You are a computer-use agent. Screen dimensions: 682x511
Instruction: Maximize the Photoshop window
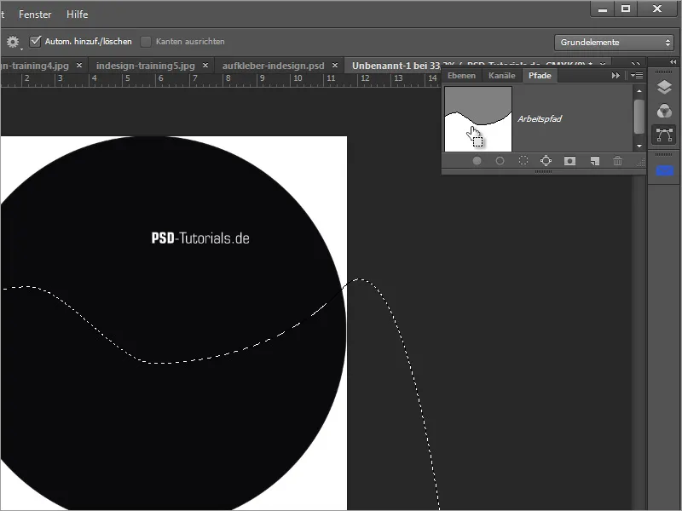(626, 9)
